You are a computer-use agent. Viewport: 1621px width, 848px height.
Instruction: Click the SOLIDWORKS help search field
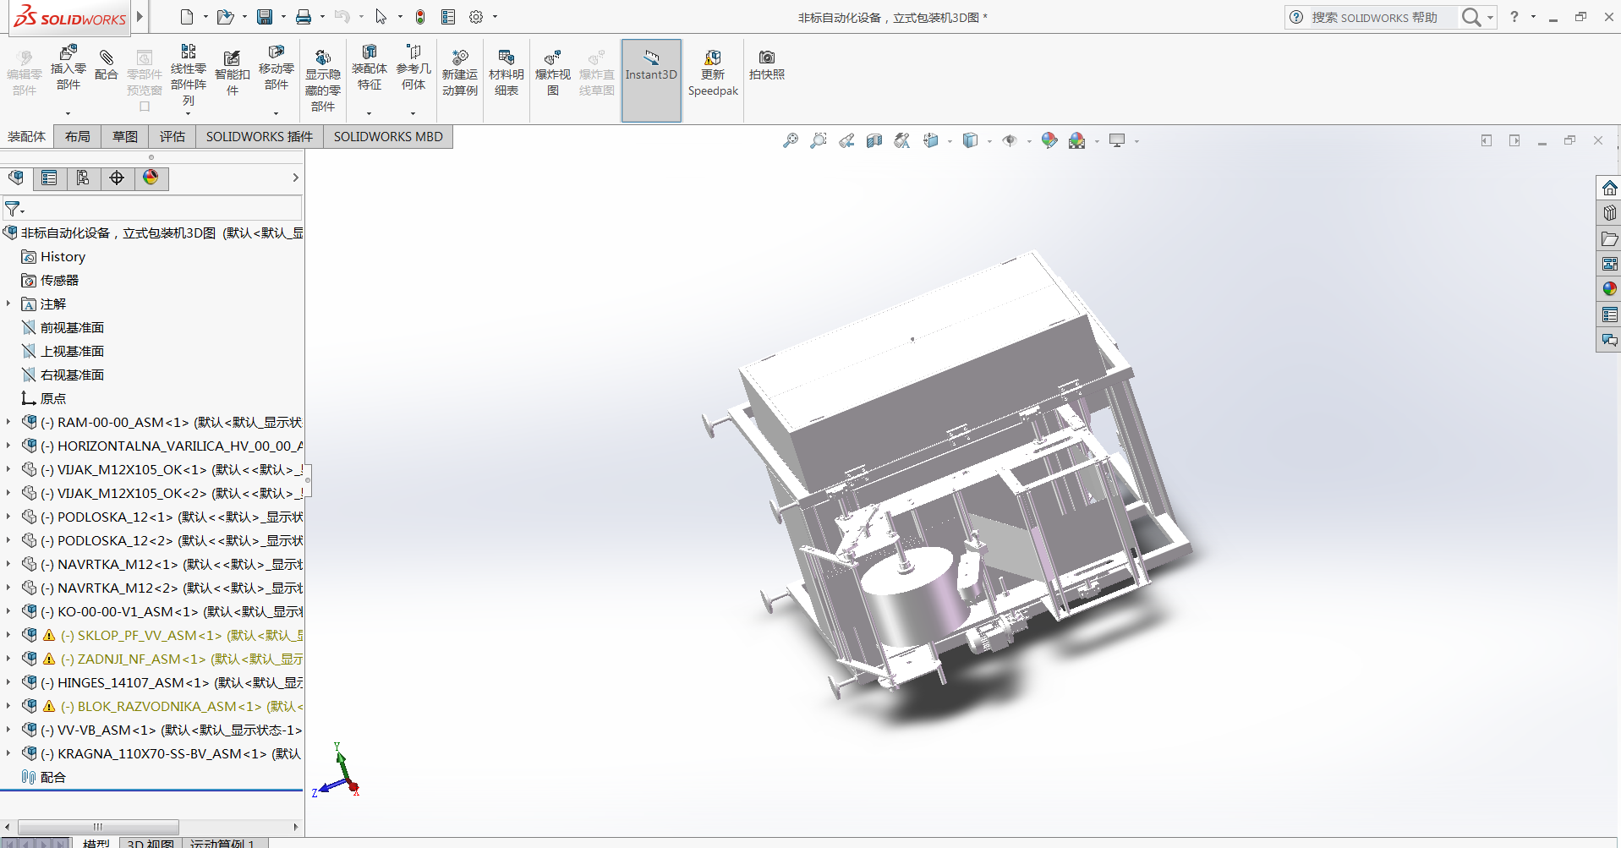tap(1378, 17)
